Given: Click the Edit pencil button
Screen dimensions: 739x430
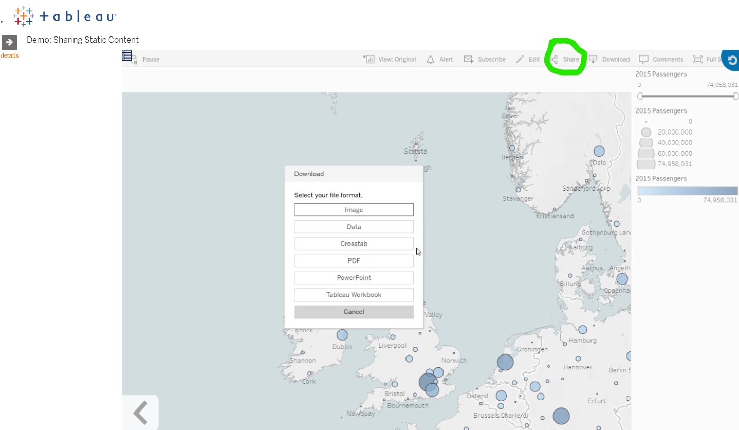Looking at the screenshot, I should point(528,59).
